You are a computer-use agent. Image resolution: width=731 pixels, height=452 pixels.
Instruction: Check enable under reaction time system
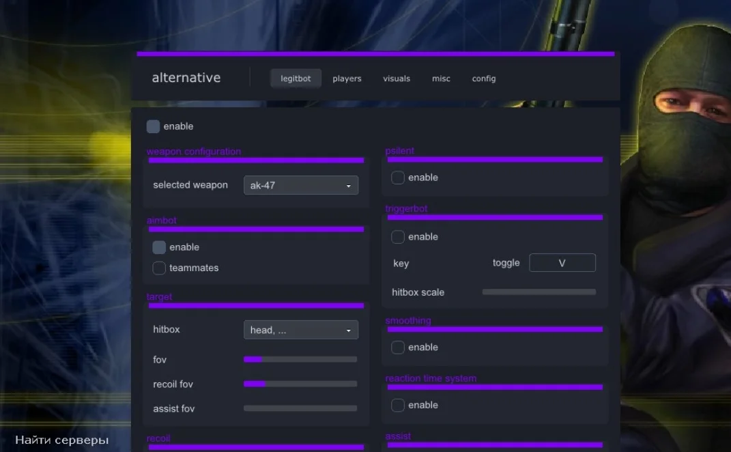(x=398, y=406)
